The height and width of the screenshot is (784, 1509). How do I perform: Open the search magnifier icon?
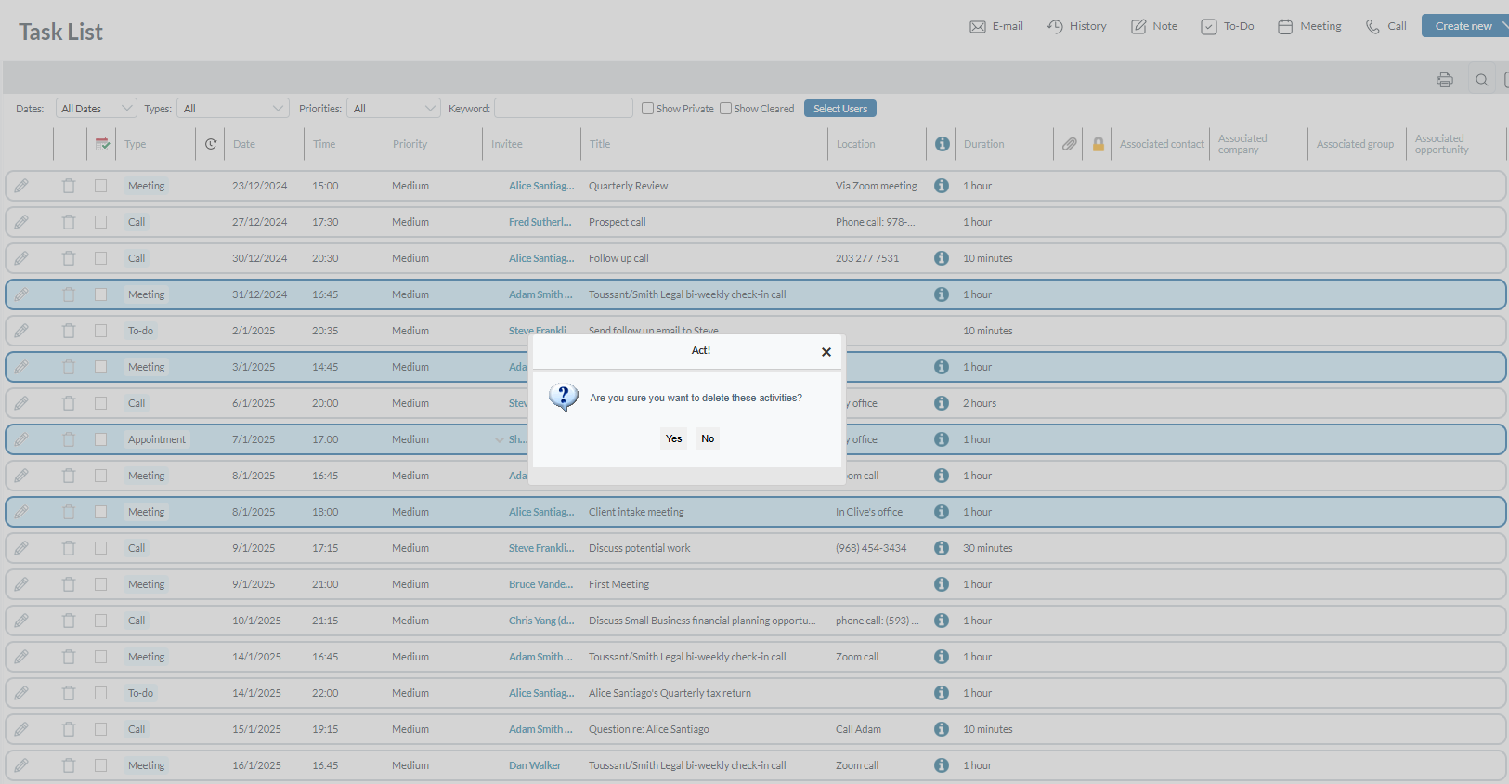click(x=1482, y=80)
